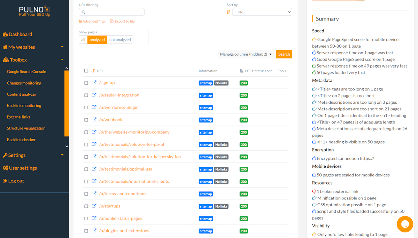
Task: Open Backlink monitoring tool
Action: pyautogui.click(x=24, y=105)
